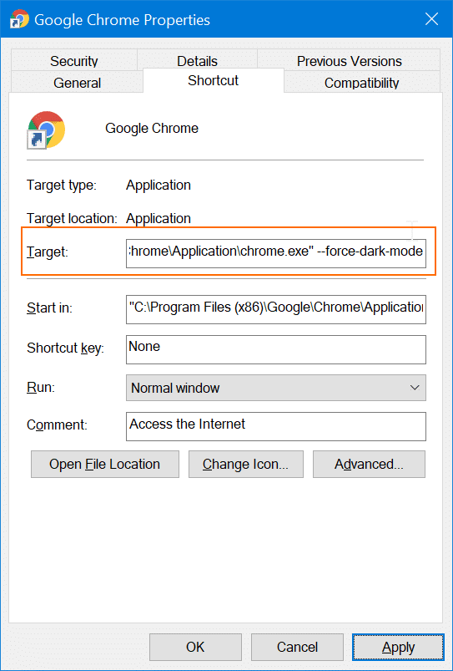Open Advanced shortcut properties
453x671 pixels.
point(369,464)
